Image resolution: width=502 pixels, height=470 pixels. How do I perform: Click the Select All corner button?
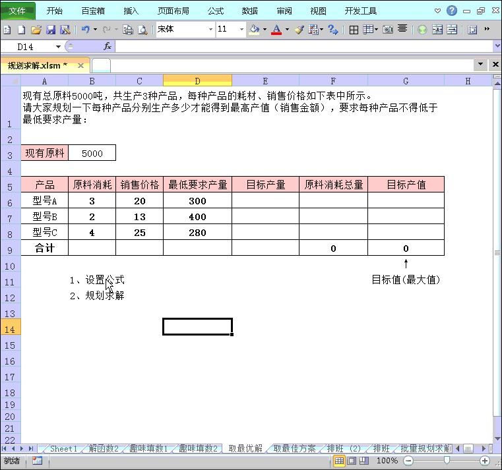point(11,80)
